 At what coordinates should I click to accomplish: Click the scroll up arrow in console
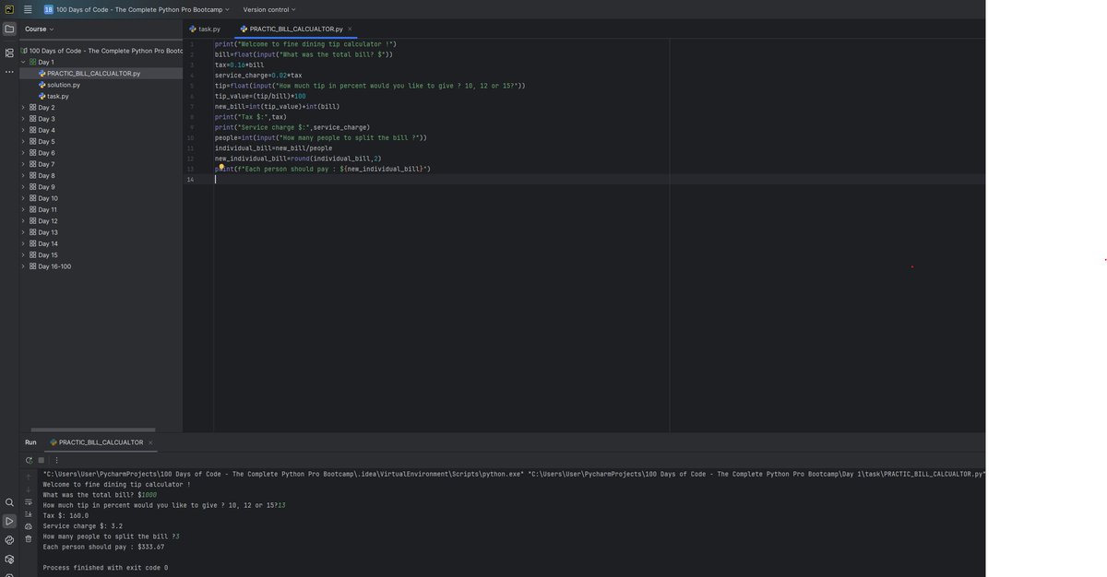tap(29, 477)
